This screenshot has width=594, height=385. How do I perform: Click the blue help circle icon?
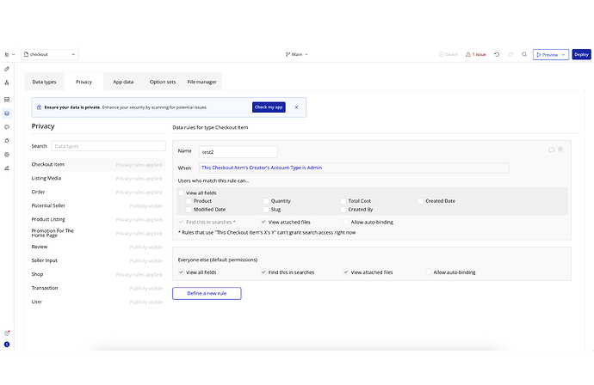[7, 344]
